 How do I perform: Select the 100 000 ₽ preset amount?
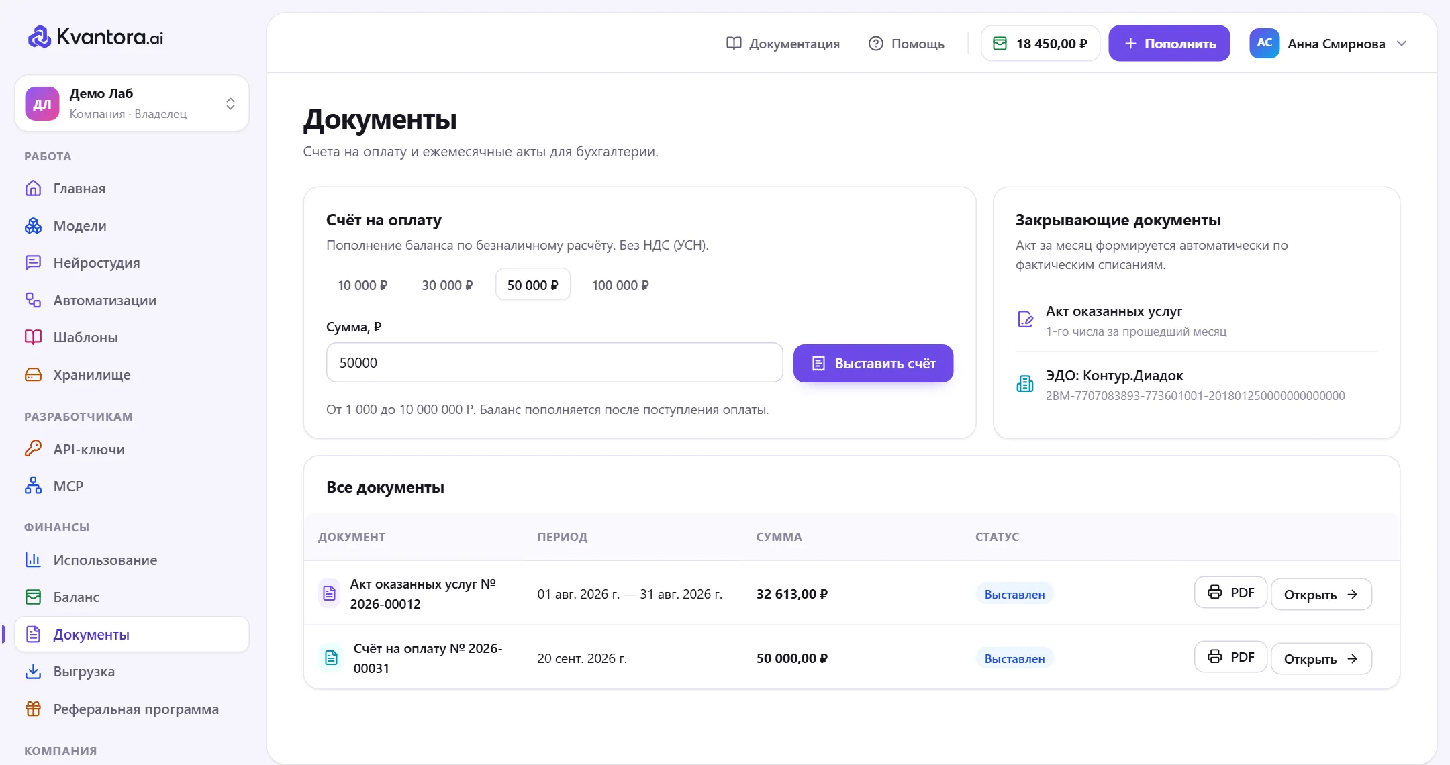pyautogui.click(x=620, y=285)
